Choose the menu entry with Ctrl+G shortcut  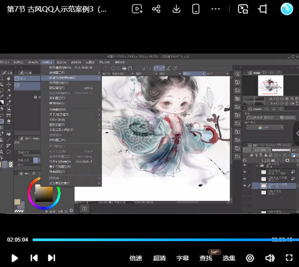click(x=71, y=88)
